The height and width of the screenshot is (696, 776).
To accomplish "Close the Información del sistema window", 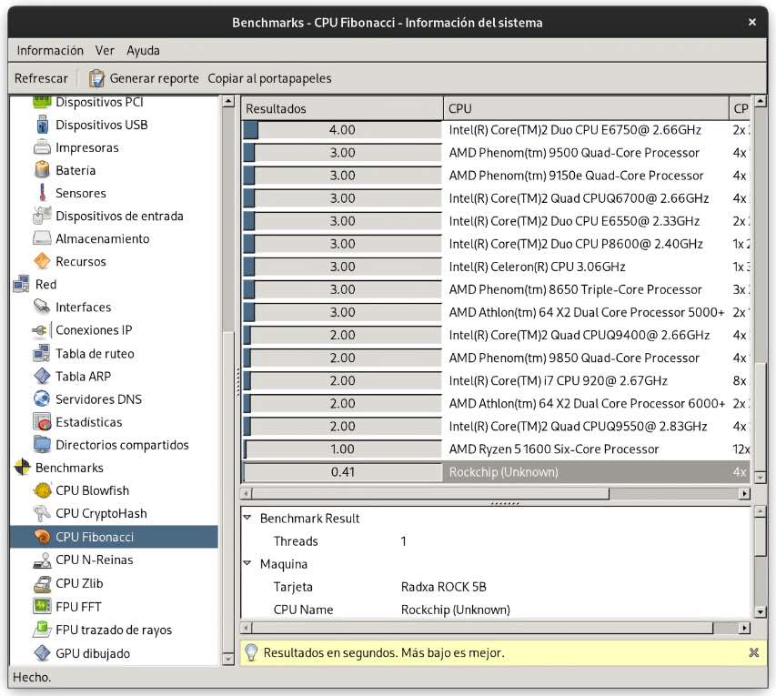I will point(752,22).
